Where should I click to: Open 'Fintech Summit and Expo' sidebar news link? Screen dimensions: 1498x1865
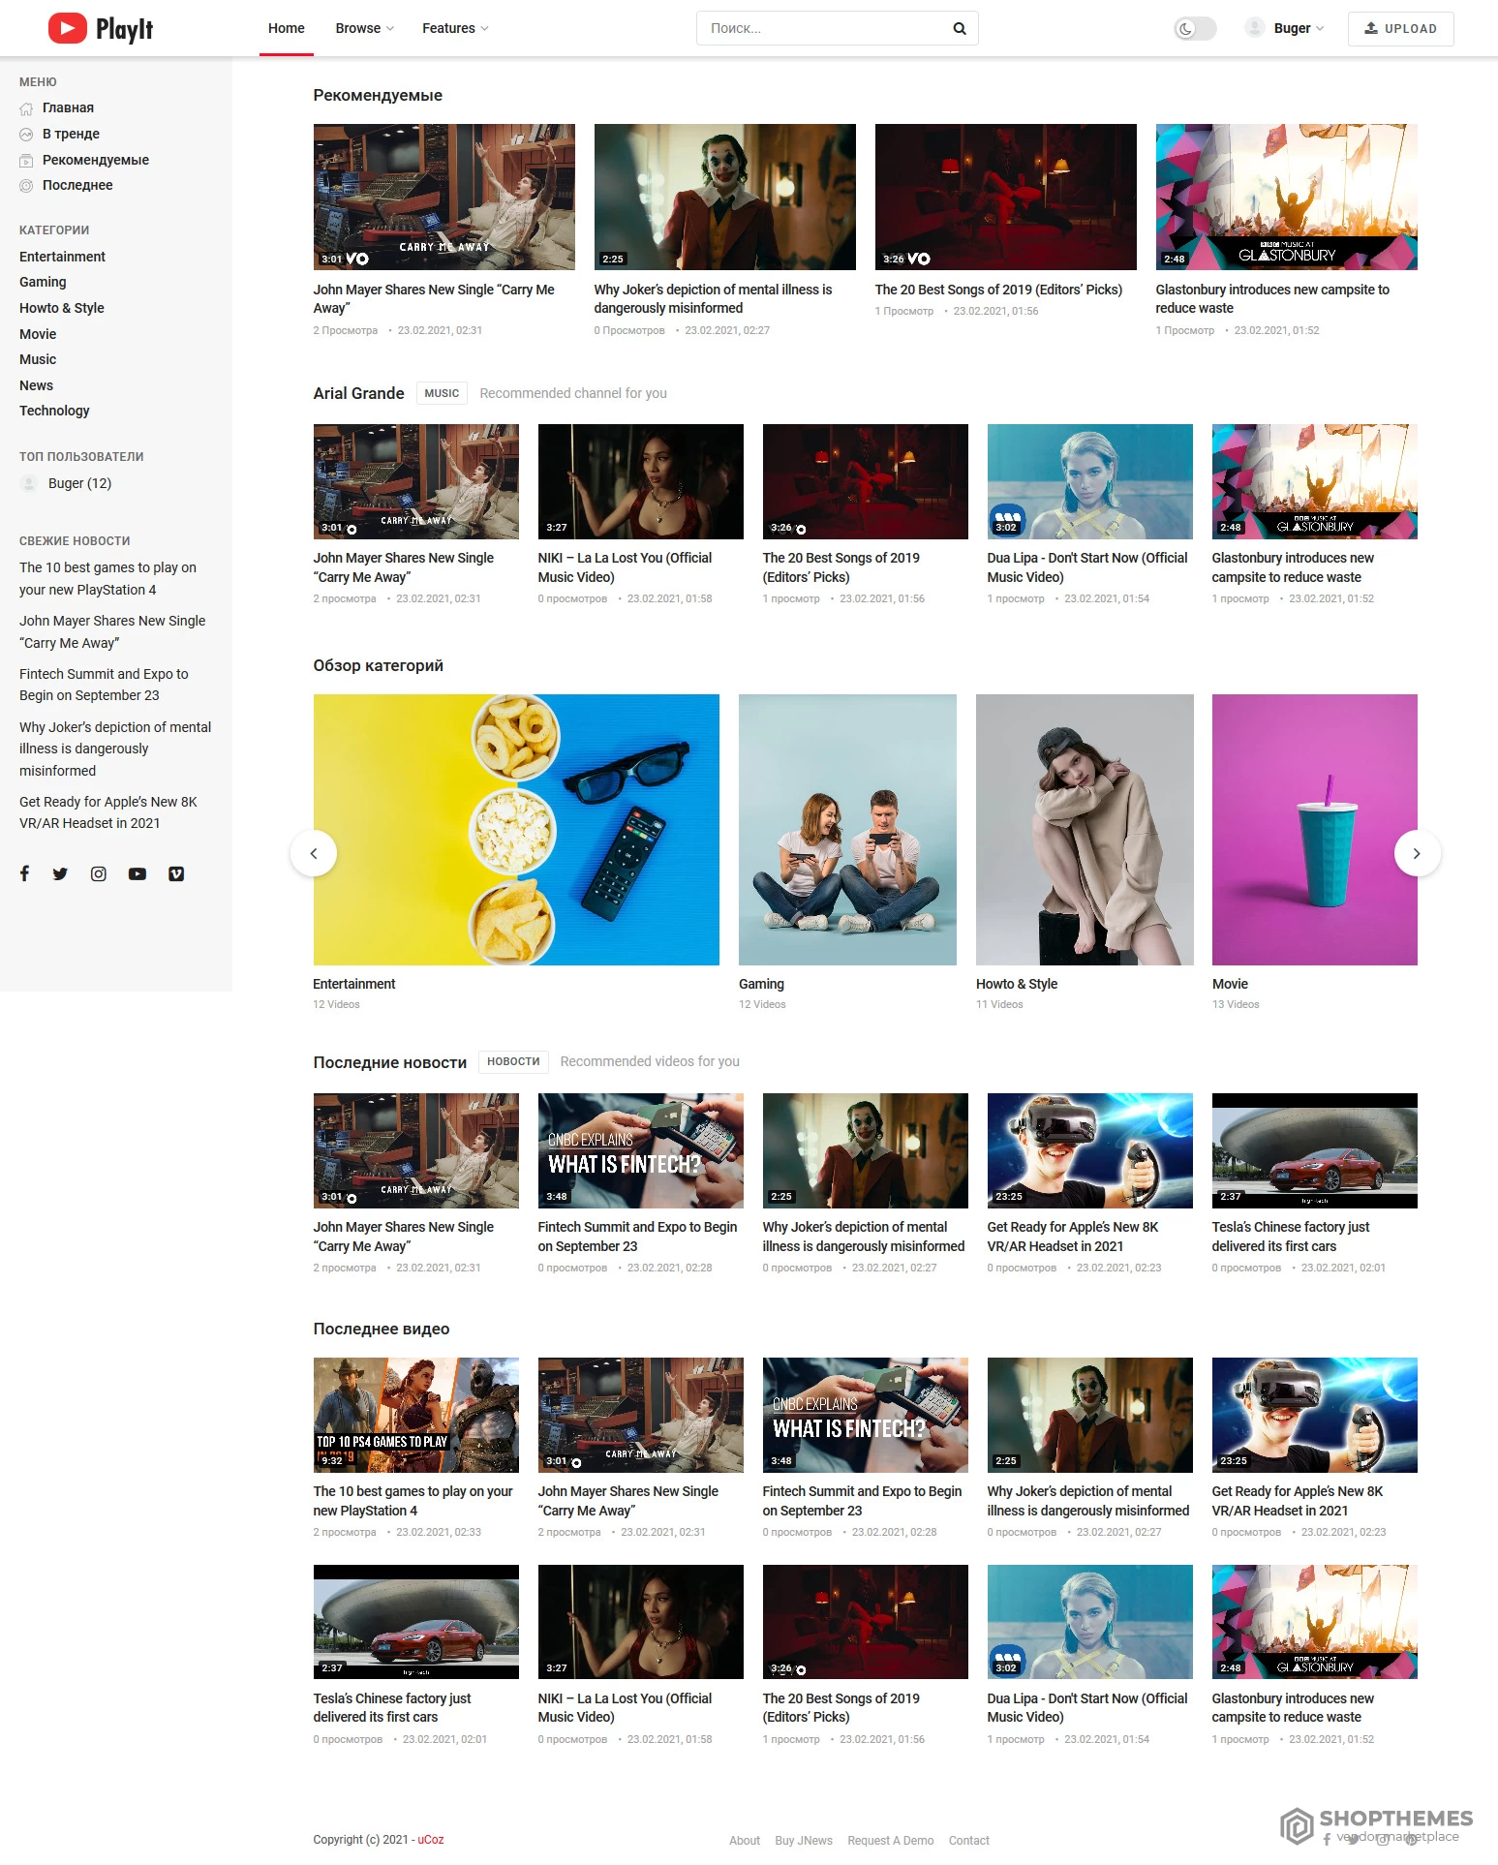click(104, 685)
